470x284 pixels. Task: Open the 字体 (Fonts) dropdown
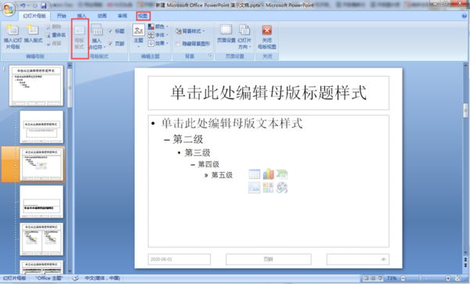(158, 35)
